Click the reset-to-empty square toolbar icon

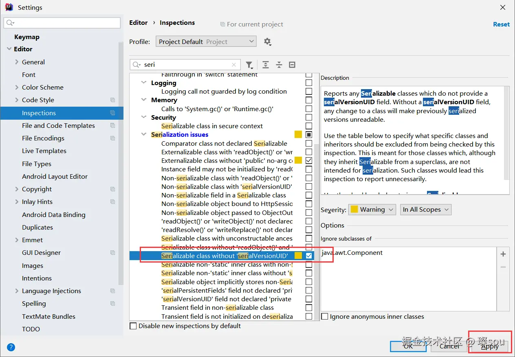[x=292, y=65]
